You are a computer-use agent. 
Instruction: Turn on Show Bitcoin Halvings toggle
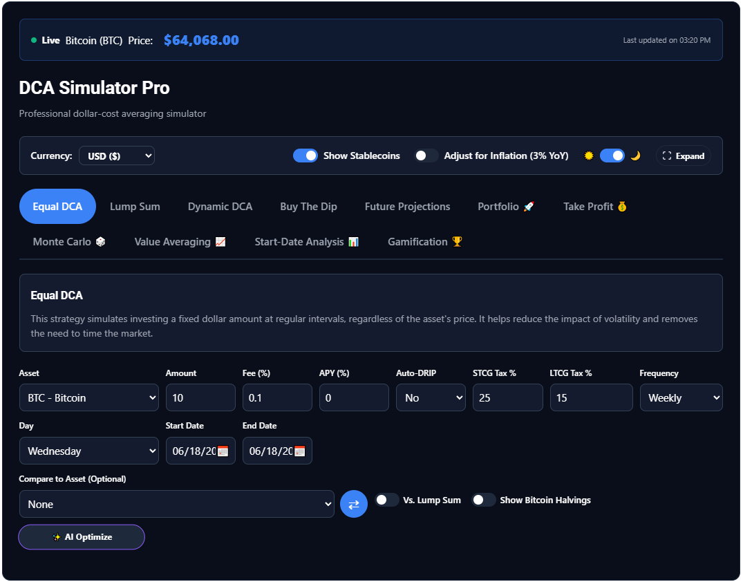click(x=484, y=500)
